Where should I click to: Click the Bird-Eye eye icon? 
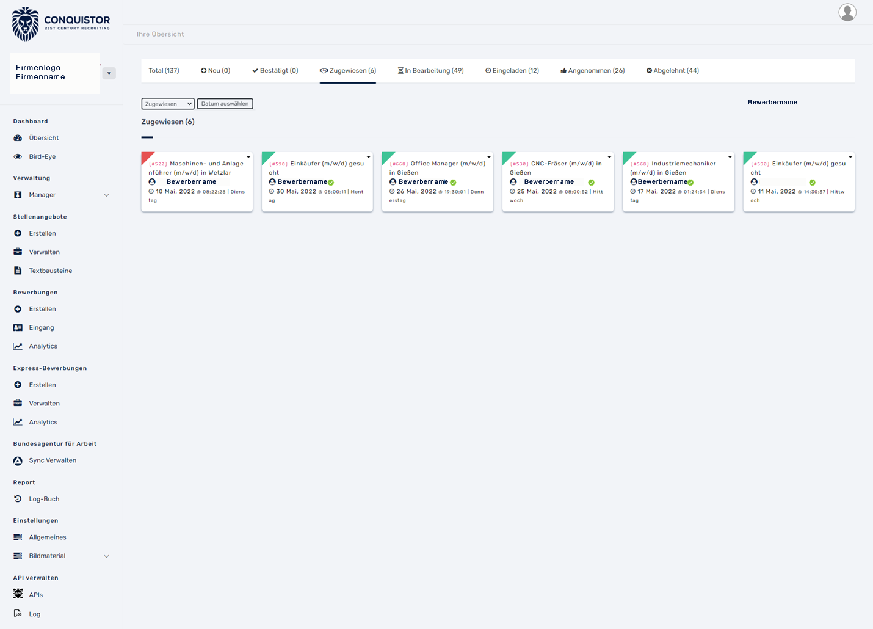point(18,157)
